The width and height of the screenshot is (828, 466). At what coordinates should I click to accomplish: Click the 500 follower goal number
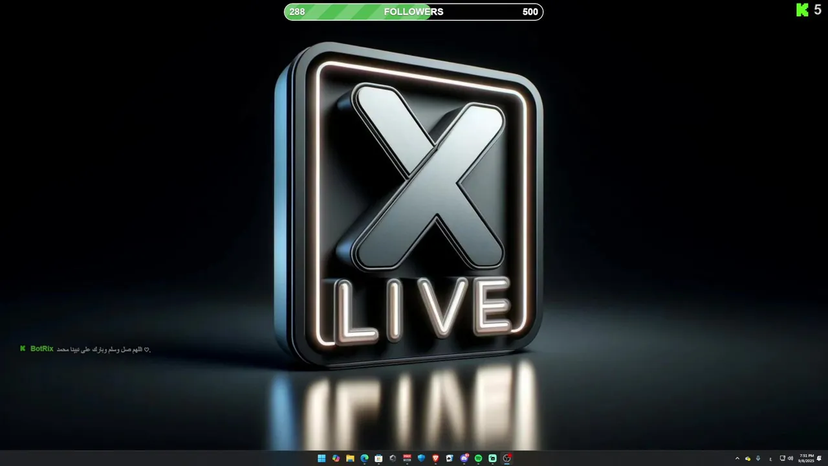pyautogui.click(x=530, y=12)
